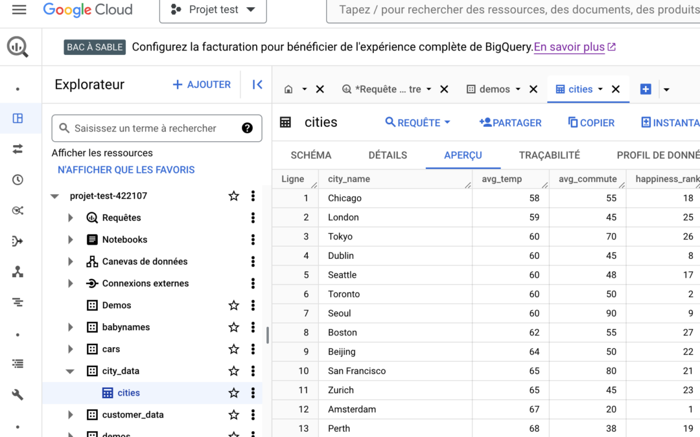Viewport: 700px width, 437px height.
Task: Open more actions for Canevas de données
Action: click(253, 262)
